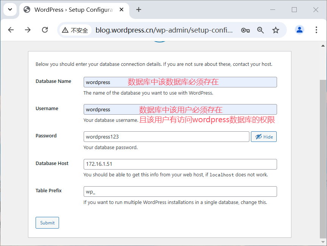Select the WordPress Setup Configuration tab
This screenshot has width=327, height=246.
(74, 10)
